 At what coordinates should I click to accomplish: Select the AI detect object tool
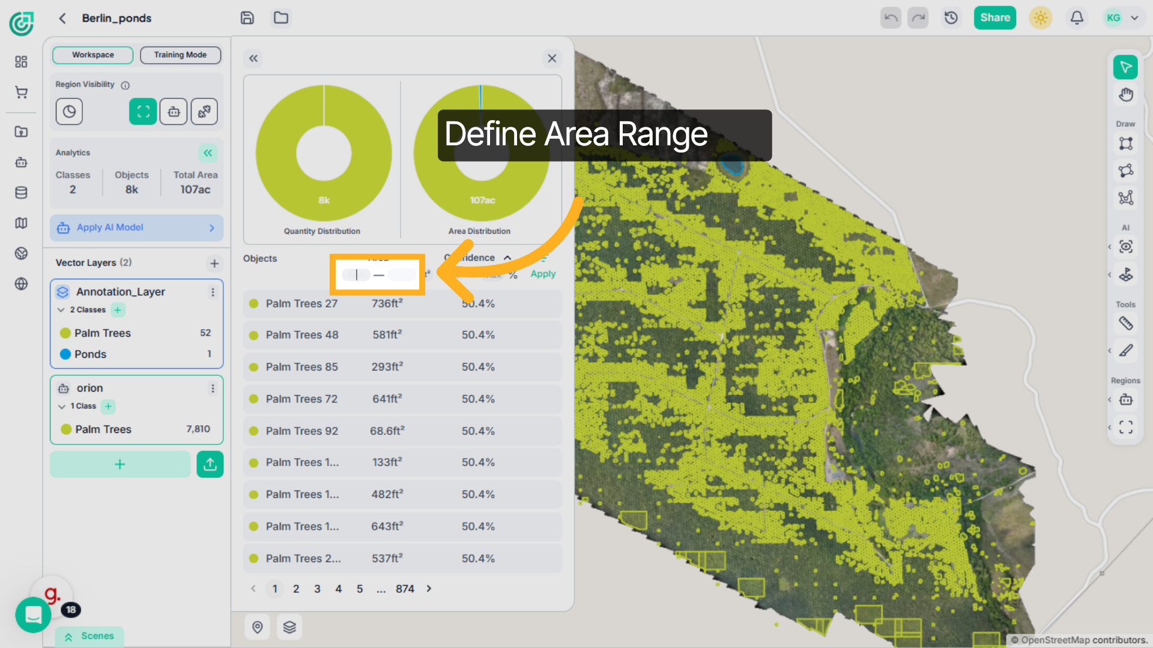click(x=1125, y=247)
